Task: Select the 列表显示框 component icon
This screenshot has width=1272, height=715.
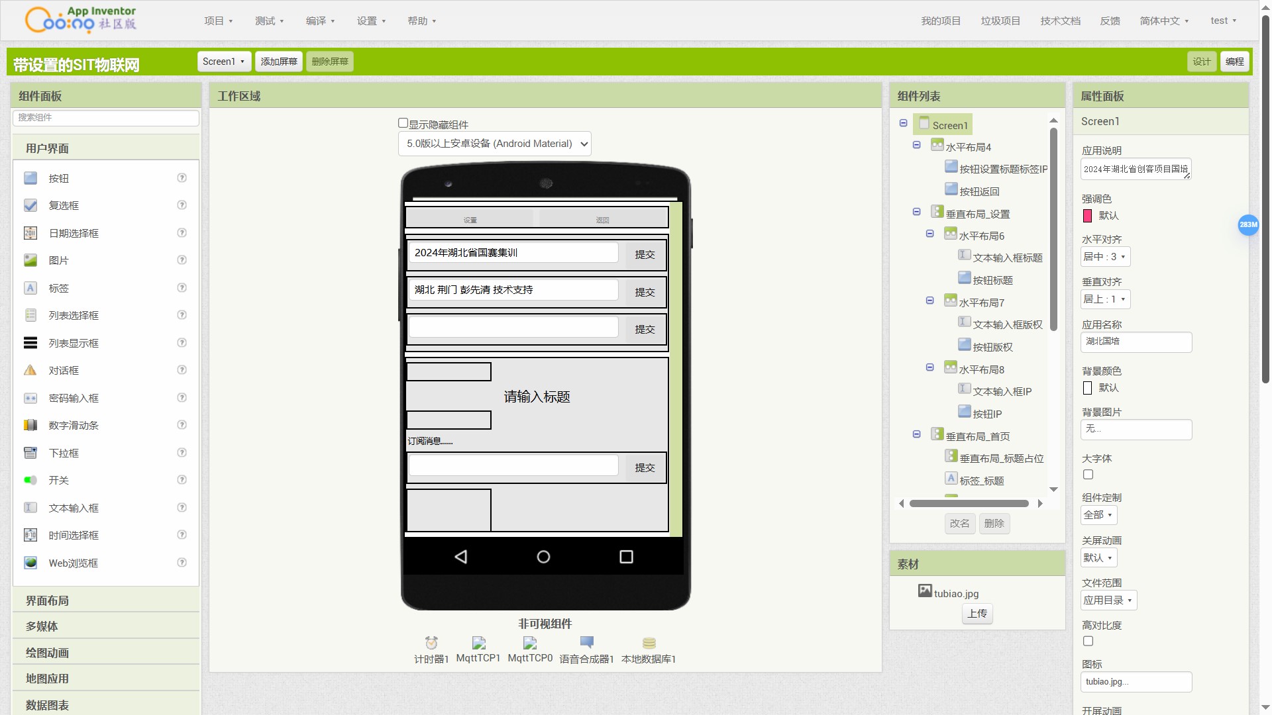Action: click(30, 343)
